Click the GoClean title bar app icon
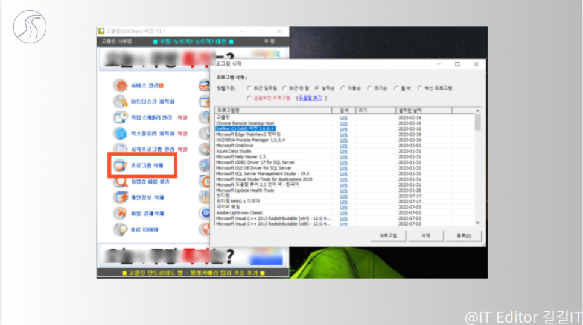583x325 pixels. [101, 31]
